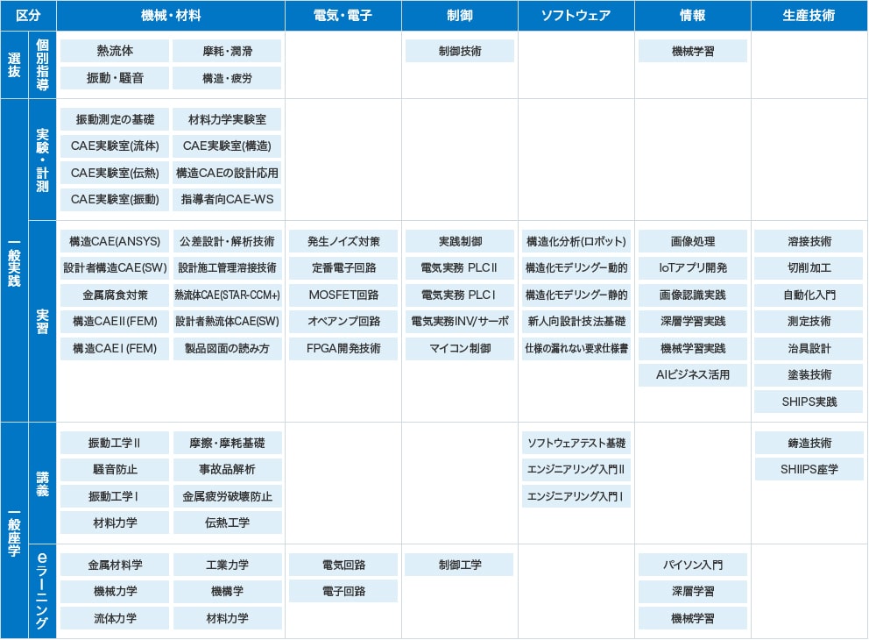Choose 設計者構造CAE(SW) cell

click(115, 268)
